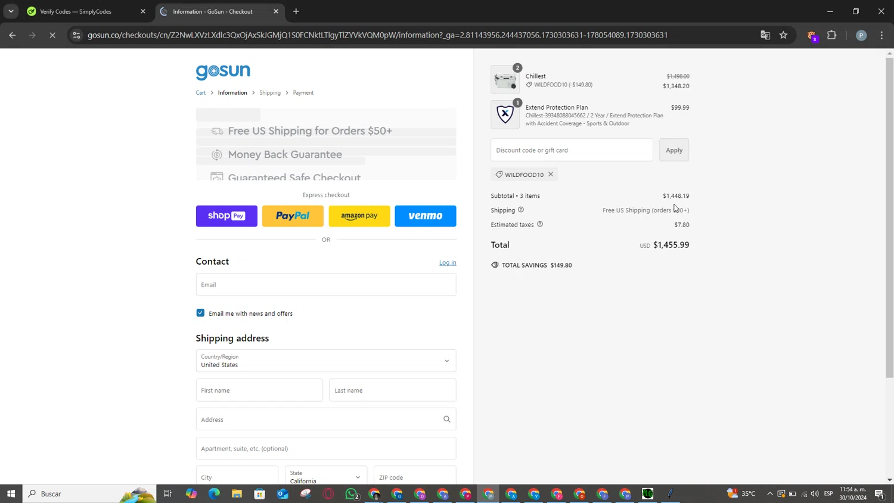
Task: Click the First name field
Action: pyautogui.click(x=259, y=390)
